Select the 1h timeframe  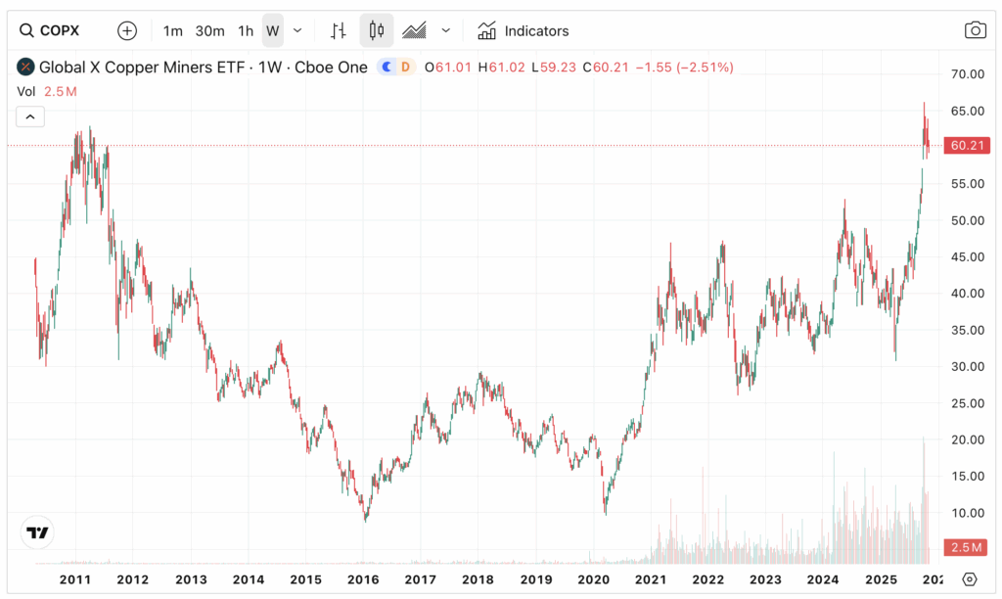(x=246, y=30)
